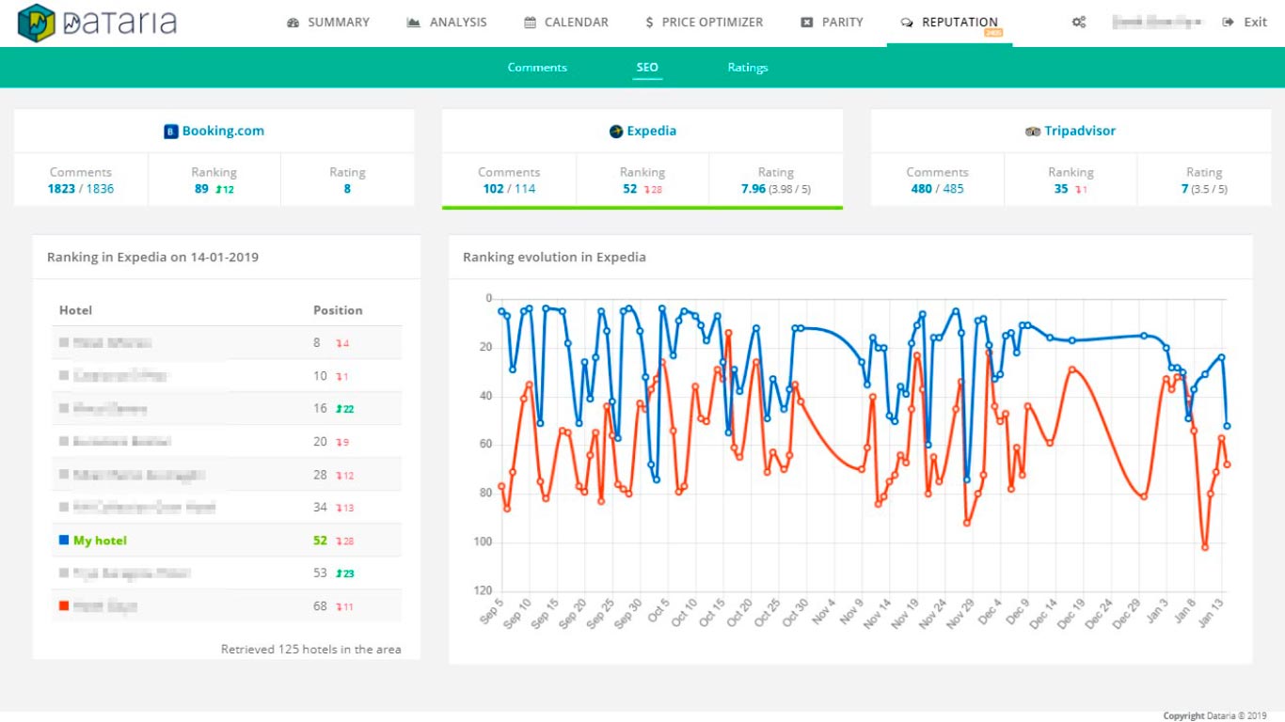Click the Calendar icon in navigation
This screenshot has height=722, width=1285.
pos(530,23)
